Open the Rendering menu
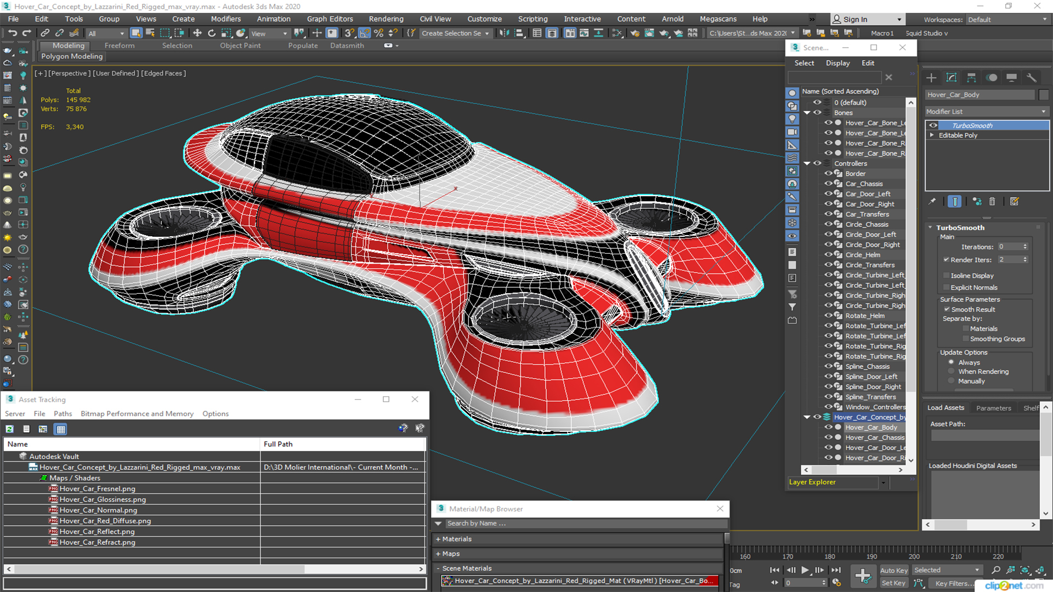 (386, 19)
